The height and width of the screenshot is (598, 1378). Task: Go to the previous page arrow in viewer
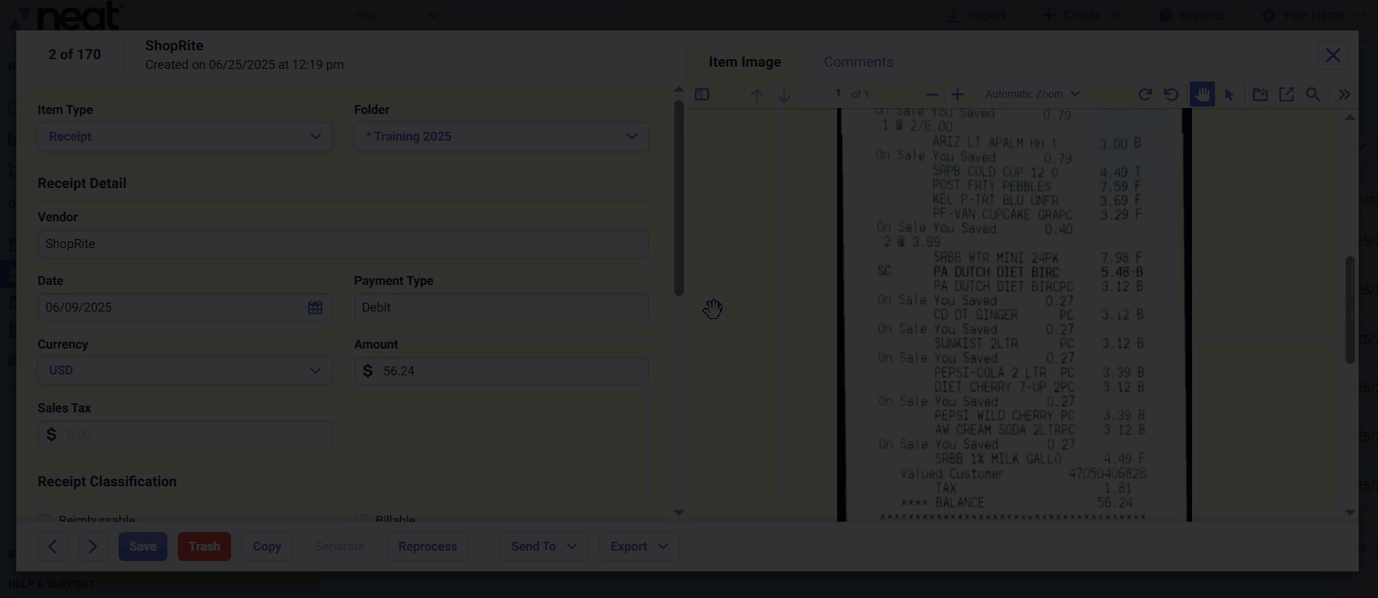[x=756, y=95]
